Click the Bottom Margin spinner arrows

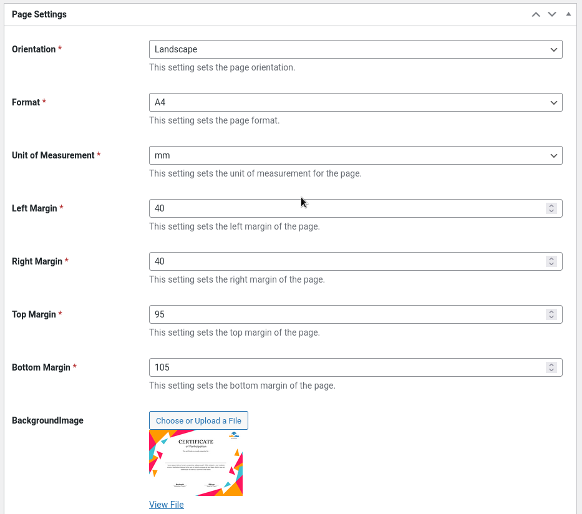click(551, 367)
